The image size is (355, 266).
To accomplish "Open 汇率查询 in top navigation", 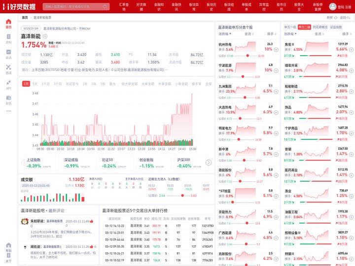I will [124, 7].
